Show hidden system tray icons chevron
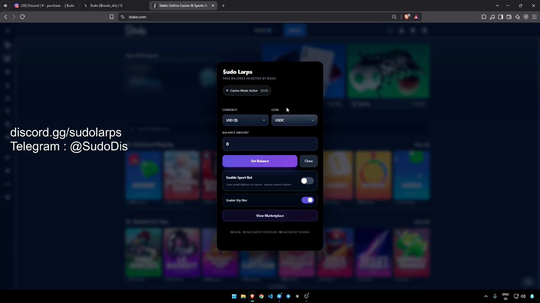 (x=486, y=296)
